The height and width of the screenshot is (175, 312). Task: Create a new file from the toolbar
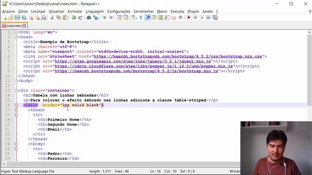tap(4, 17)
